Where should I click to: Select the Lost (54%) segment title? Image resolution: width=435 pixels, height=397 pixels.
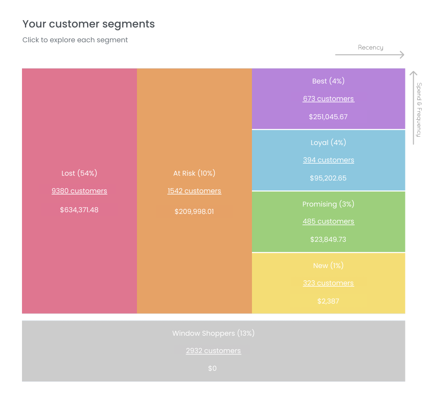tap(79, 173)
